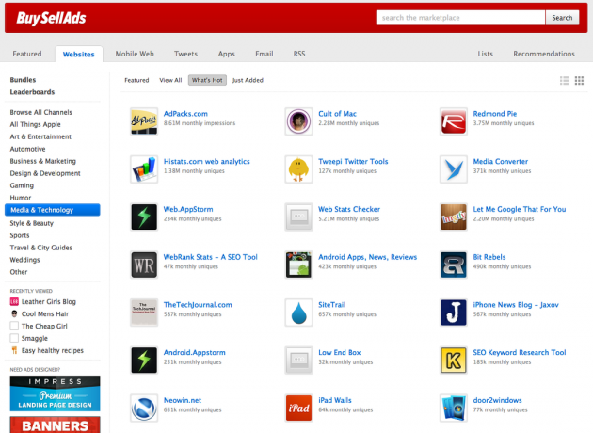
Task: Click the AdPacks.com logo icon
Action: tap(144, 121)
